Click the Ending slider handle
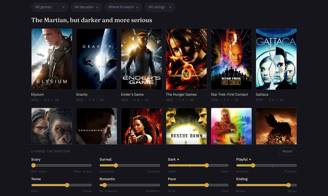Viewport: 328px width, 196px height. (288, 185)
